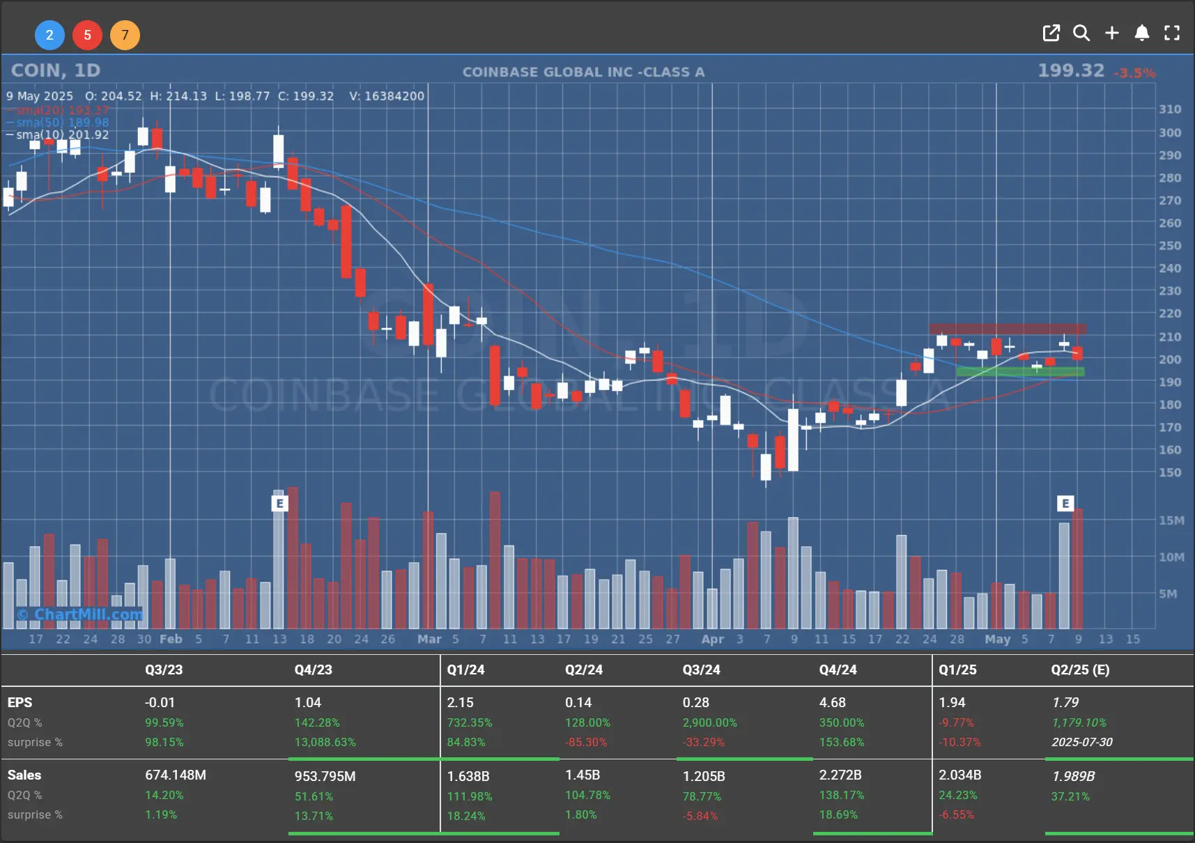
Task: Select the Q3/23 column header
Action: (x=164, y=670)
